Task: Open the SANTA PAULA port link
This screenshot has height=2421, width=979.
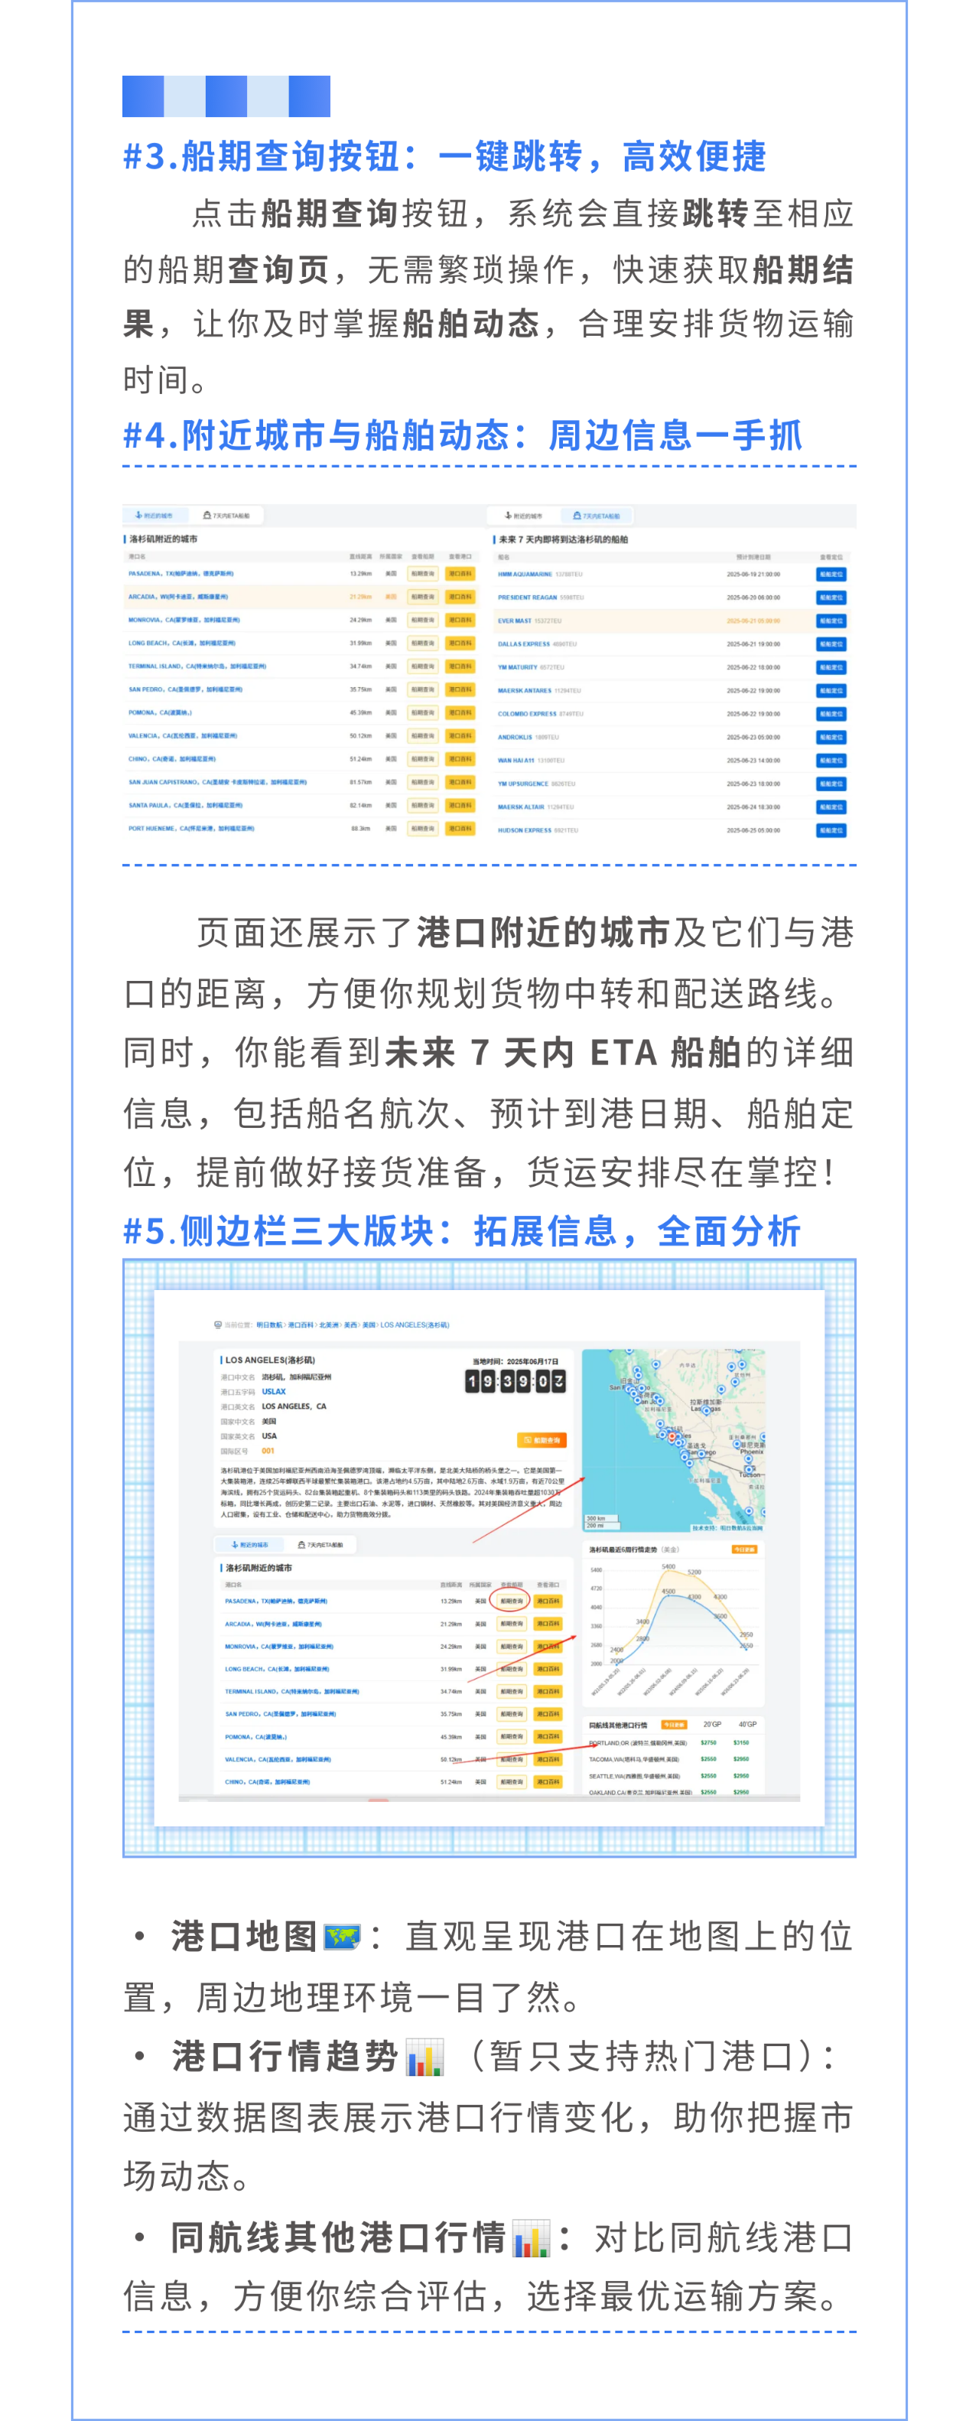Action: click(185, 806)
